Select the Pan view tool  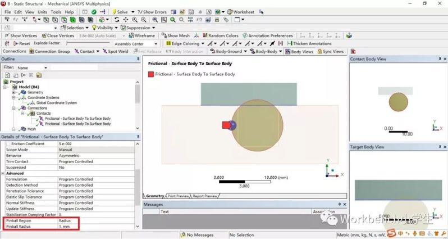coord(126,20)
